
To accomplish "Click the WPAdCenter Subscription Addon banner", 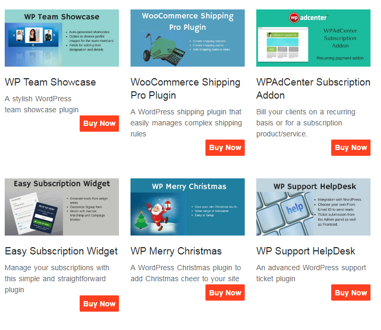I will tap(313, 38).
